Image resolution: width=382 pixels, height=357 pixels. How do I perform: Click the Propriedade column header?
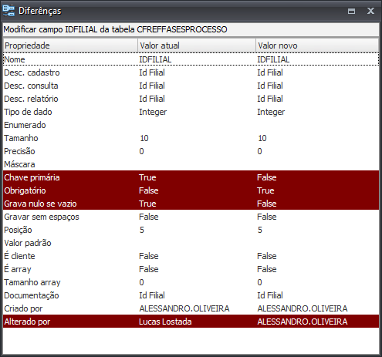(x=70, y=45)
